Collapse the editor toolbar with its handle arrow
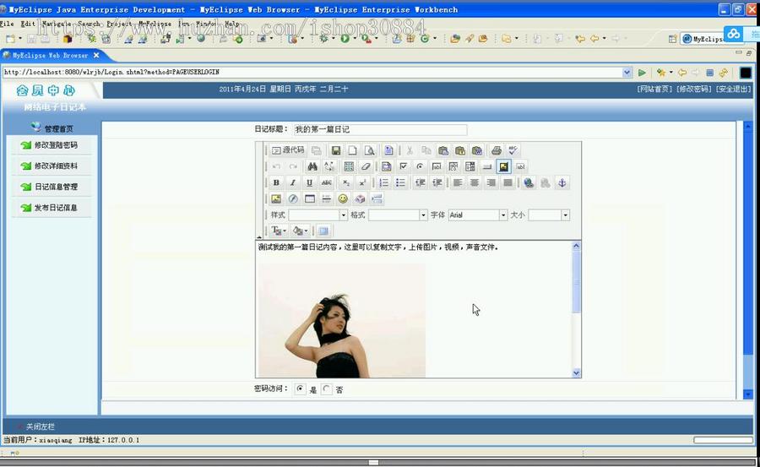 pyautogui.click(x=259, y=236)
